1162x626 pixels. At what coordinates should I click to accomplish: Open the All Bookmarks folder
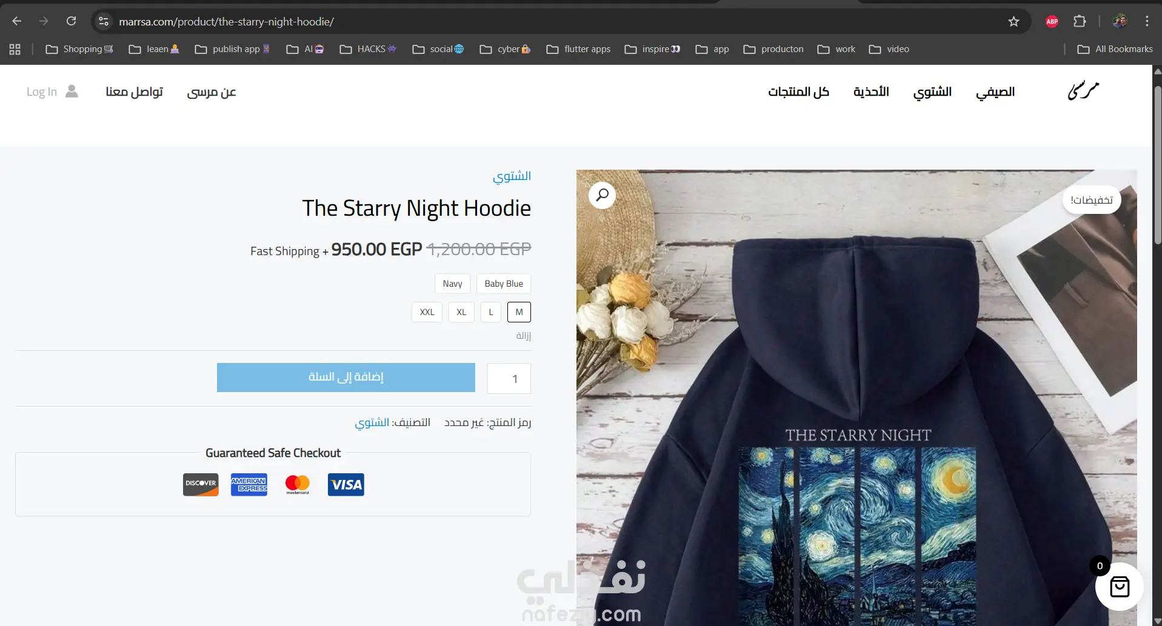pos(1115,49)
